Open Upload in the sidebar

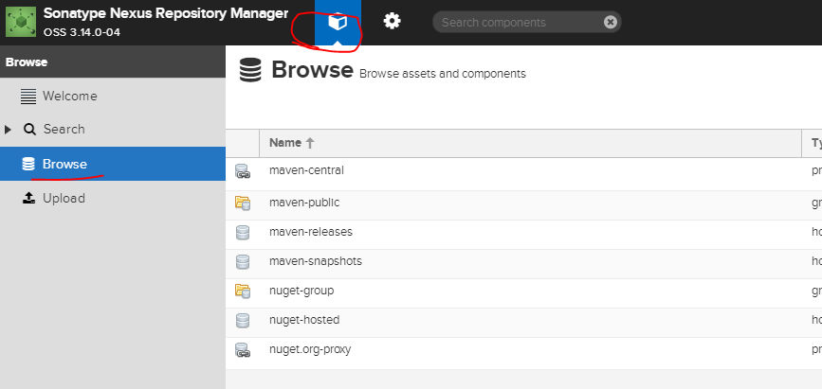point(113,198)
